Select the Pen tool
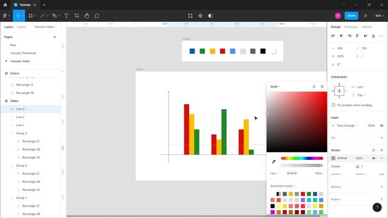388x218 pixels. coord(55,16)
